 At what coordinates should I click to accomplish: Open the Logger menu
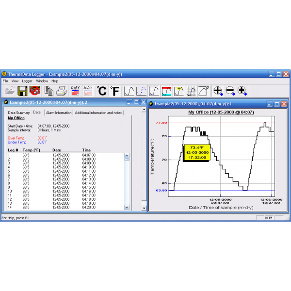click(x=27, y=81)
